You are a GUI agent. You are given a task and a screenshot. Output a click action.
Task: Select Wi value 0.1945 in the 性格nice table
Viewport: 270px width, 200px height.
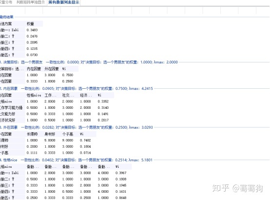point(121,185)
